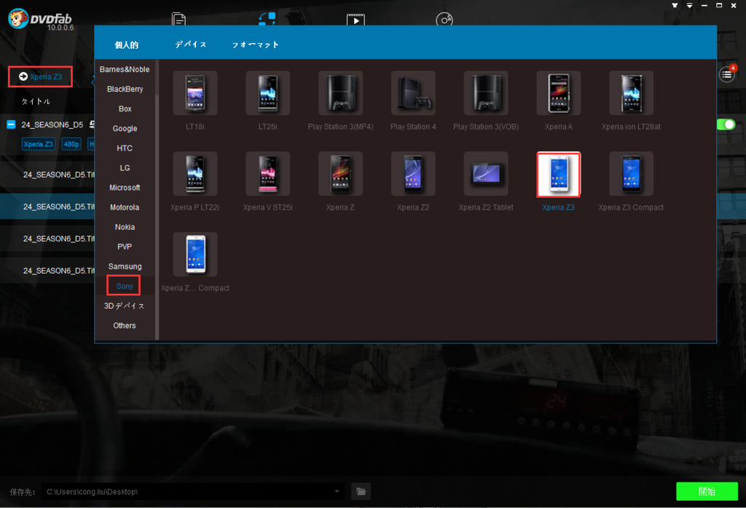This screenshot has height=508, width=746.
Task: Select Others in brand list
Action: (x=125, y=325)
